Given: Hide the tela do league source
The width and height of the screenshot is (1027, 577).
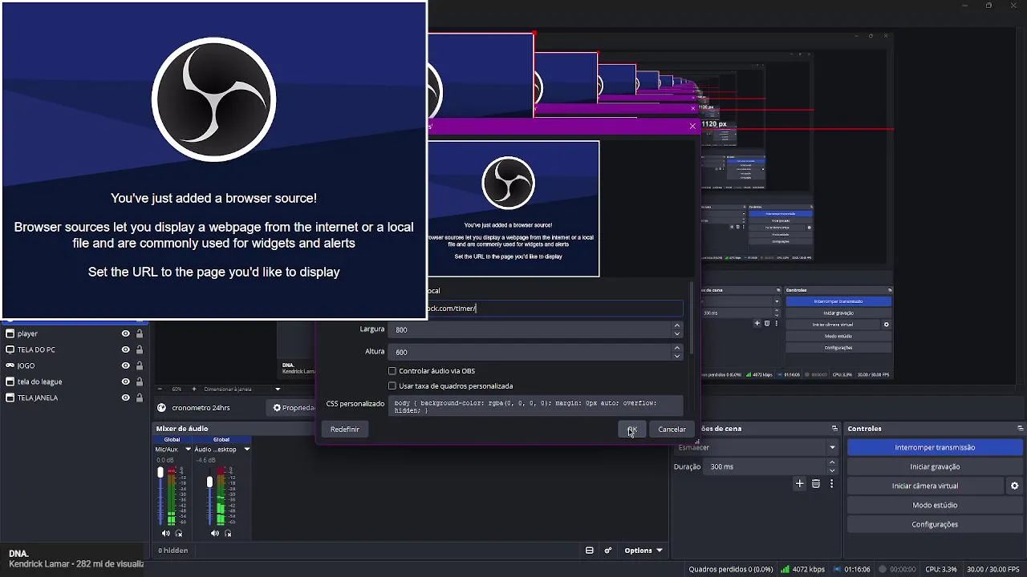Looking at the screenshot, I should (x=126, y=381).
